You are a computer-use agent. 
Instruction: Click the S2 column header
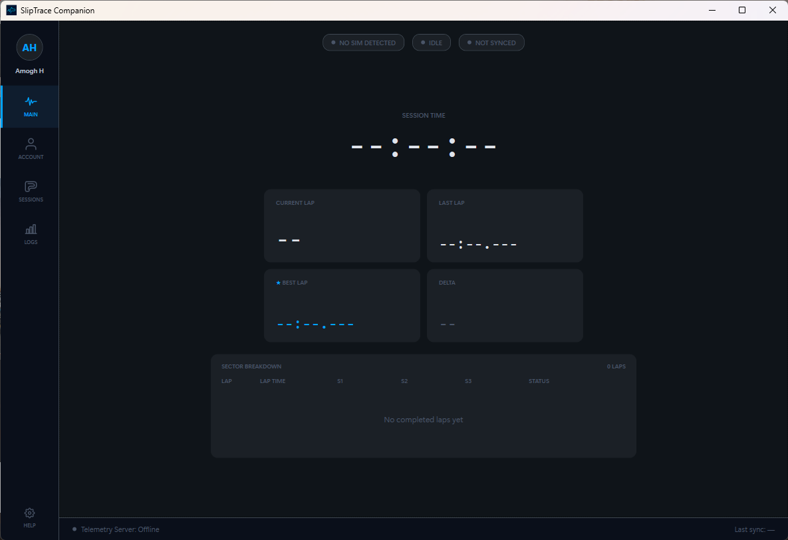[x=404, y=381]
